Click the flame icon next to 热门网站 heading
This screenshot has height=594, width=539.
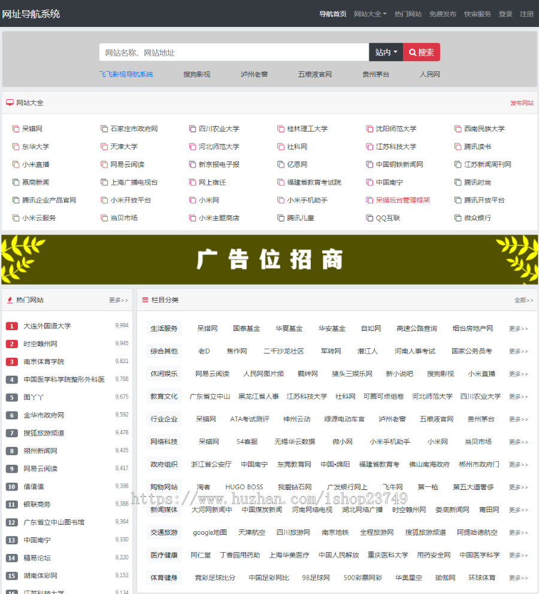tap(10, 300)
